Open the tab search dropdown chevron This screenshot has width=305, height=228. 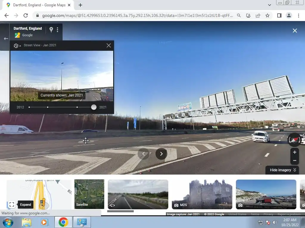(x=269, y=5)
